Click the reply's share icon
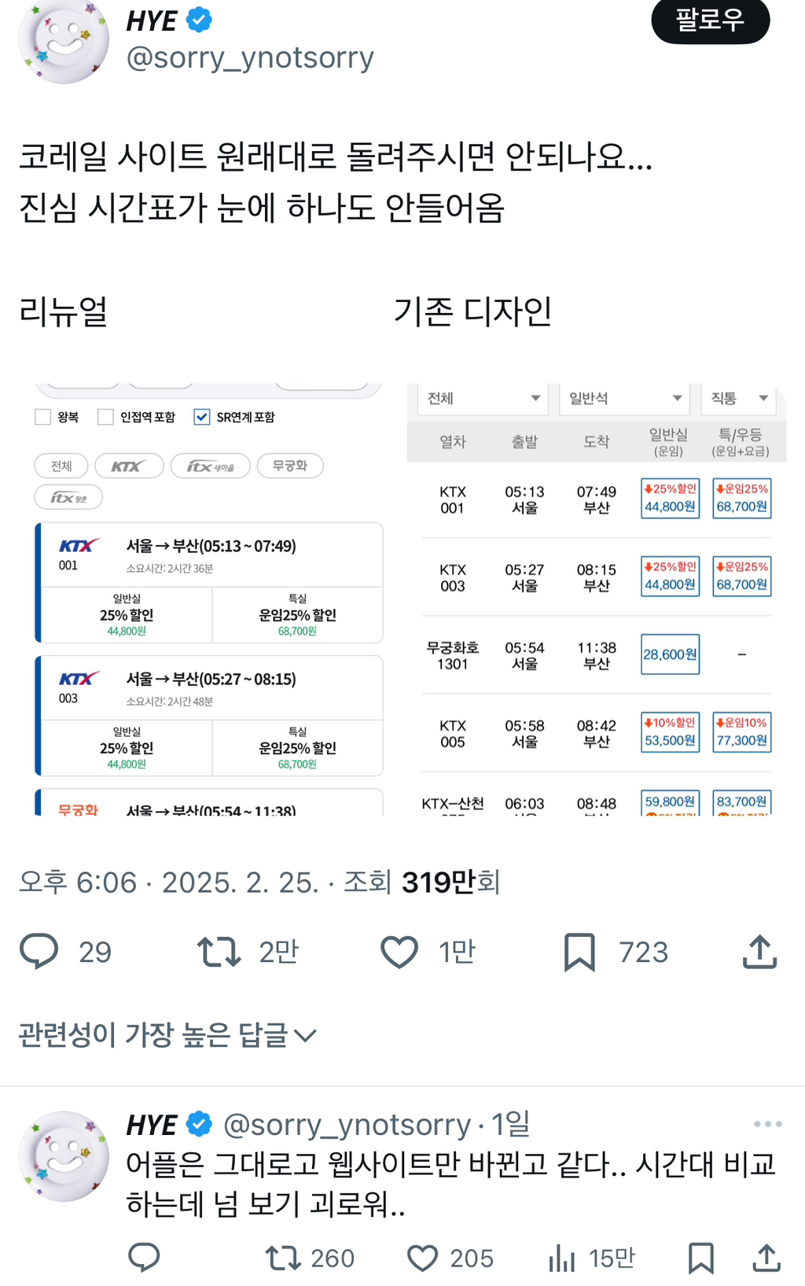The image size is (805, 1286). [x=765, y=1258]
